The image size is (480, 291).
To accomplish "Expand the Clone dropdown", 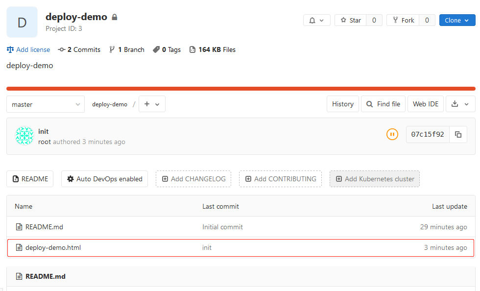I will click(457, 20).
